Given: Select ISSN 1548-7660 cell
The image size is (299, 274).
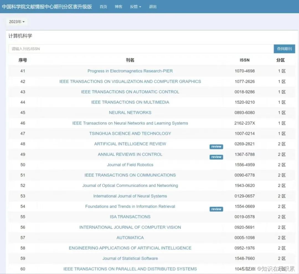Looking at the screenshot, I should point(245,258).
